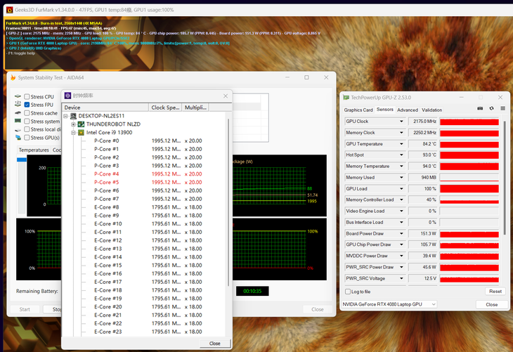This screenshot has width=513, height=352.
Task: Click the DESKTOP-NL2ES11 computer icon
Action: pyautogui.click(x=74, y=116)
